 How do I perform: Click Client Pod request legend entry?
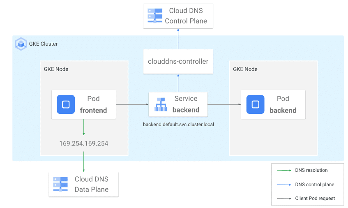pyautogui.click(x=315, y=199)
